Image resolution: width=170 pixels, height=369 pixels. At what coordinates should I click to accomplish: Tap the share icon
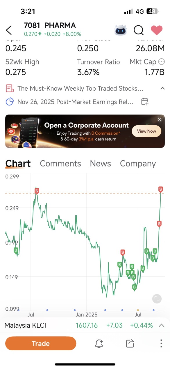[130, 344]
